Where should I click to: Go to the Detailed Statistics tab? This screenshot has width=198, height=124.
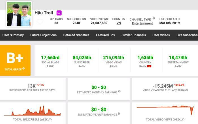(76, 35)
